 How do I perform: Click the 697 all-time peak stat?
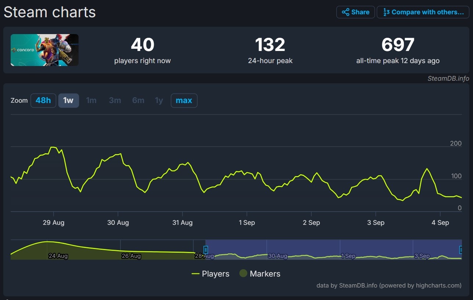(x=398, y=45)
